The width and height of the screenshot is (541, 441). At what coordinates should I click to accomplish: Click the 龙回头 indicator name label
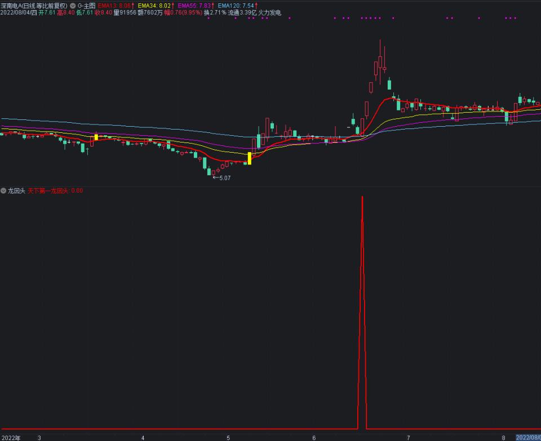click(x=16, y=191)
